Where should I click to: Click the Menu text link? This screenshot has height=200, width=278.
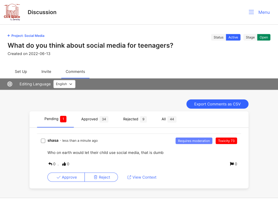coord(264,12)
